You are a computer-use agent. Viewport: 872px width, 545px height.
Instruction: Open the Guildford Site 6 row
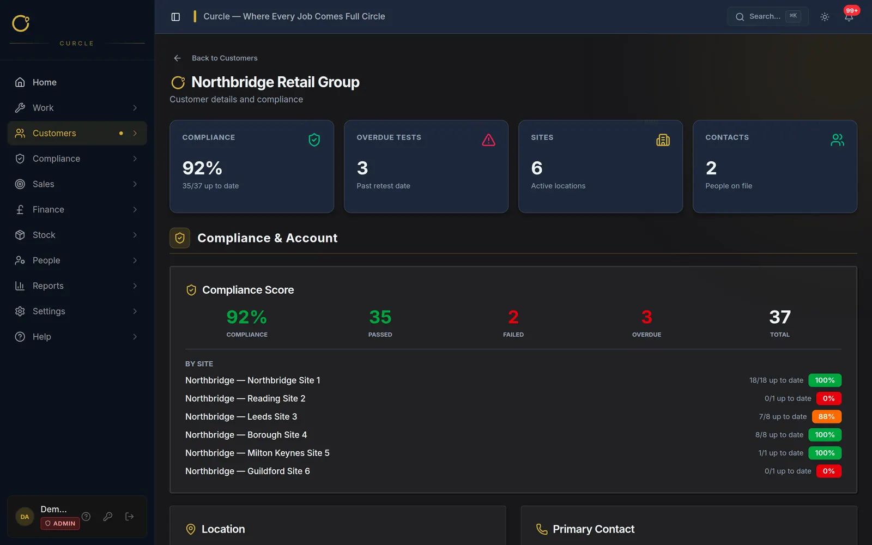pyautogui.click(x=513, y=471)
